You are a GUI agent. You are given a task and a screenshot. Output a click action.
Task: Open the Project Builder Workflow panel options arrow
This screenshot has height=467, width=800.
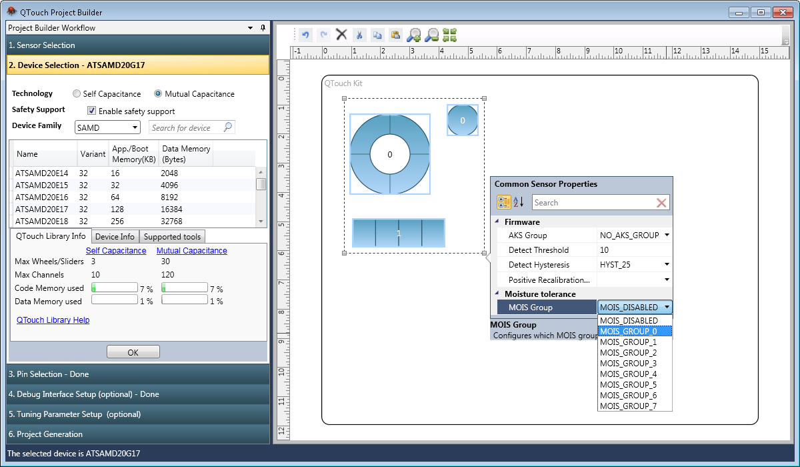250,28
